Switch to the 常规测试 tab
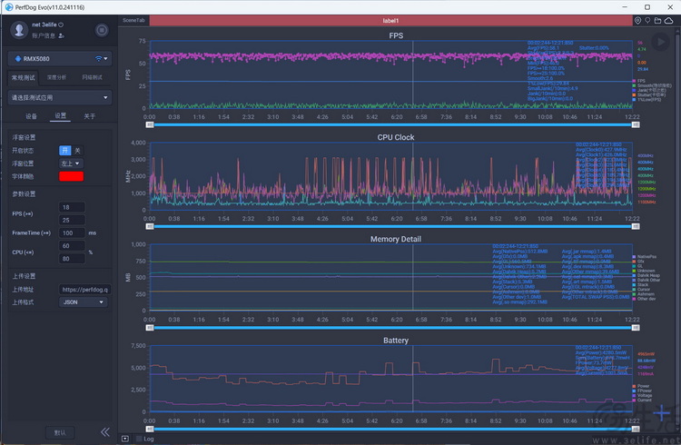681x445 pixels. [23, 77]
